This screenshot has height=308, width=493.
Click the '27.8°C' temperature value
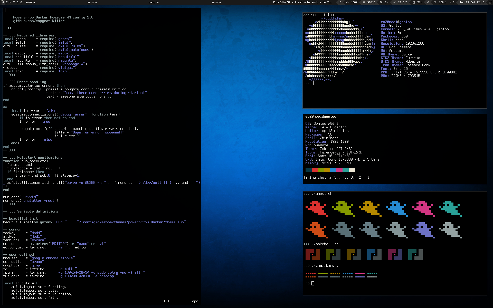[403, 2]
